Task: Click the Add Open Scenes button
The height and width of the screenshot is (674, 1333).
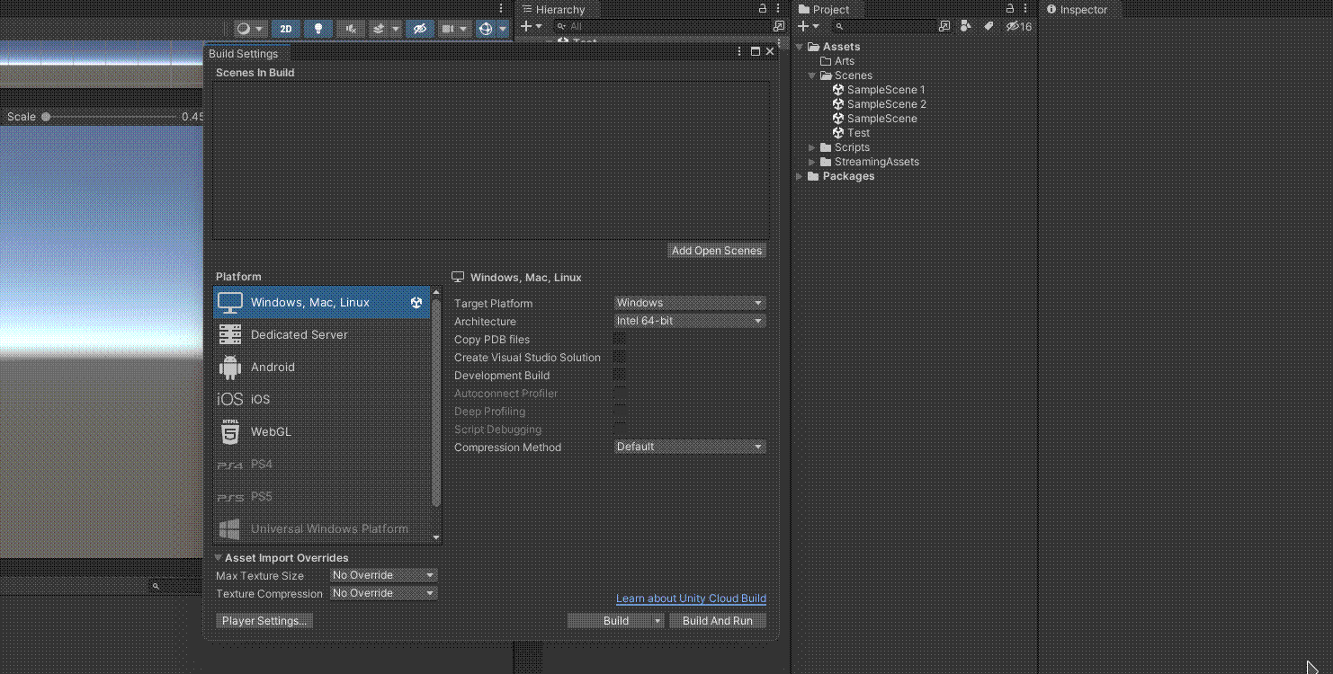Action: (717, 251)
